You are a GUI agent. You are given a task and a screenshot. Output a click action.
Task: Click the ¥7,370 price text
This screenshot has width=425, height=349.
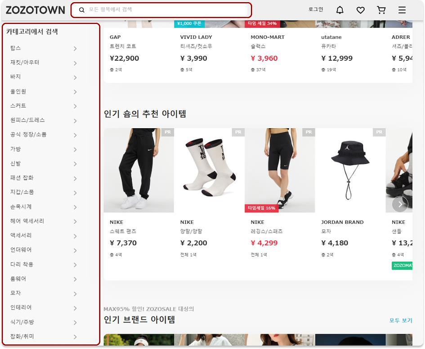(123, 243)
